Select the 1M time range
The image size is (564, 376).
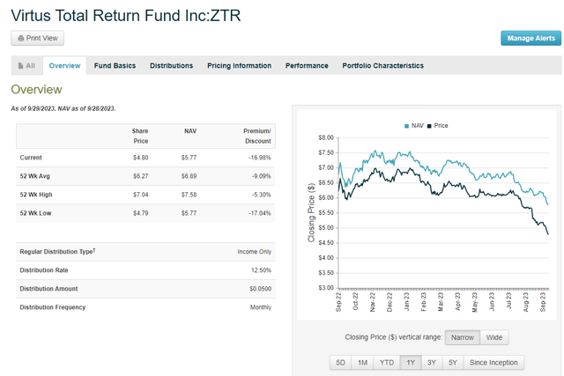pos(362,362)
